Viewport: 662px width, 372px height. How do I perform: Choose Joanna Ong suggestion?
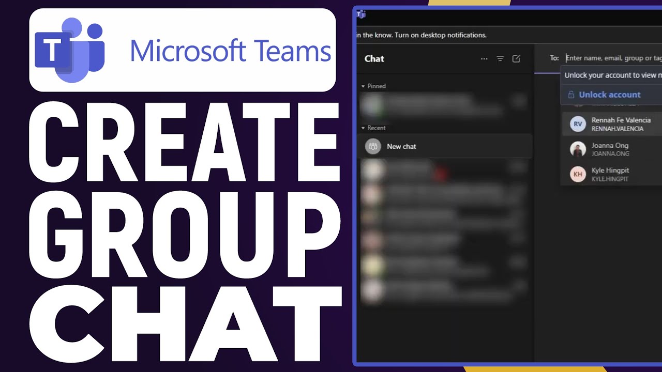[612, 149]
